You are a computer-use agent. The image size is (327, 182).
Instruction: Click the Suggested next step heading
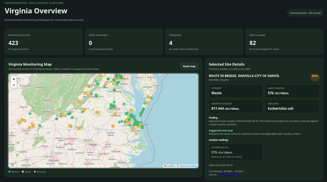[221, 130]
